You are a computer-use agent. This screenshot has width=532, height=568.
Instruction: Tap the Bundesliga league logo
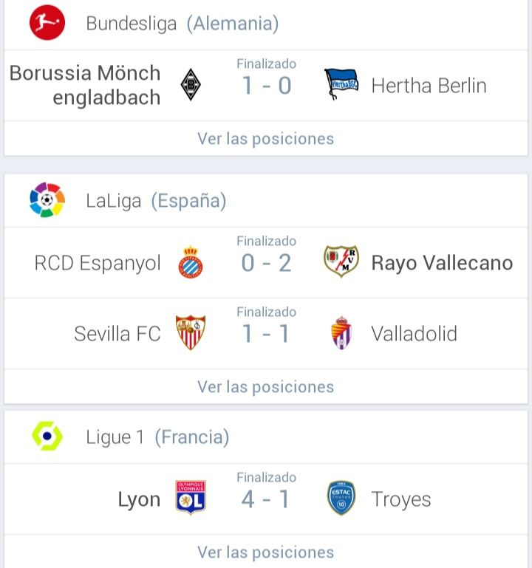[47, 22]
